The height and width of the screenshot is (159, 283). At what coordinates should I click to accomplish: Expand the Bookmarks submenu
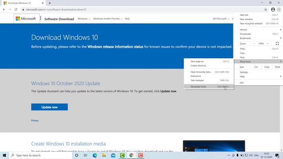click(x=258, y=38)
